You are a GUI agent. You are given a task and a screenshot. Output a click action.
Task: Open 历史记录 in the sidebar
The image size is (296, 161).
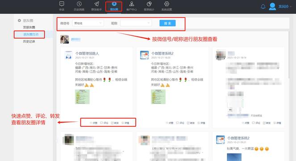tap(29, 41)
